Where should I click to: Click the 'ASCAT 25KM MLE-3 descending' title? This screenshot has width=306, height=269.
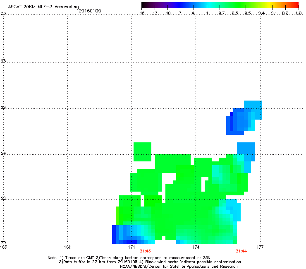point(43,7)
